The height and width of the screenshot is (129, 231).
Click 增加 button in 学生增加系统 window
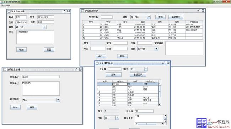22,50
